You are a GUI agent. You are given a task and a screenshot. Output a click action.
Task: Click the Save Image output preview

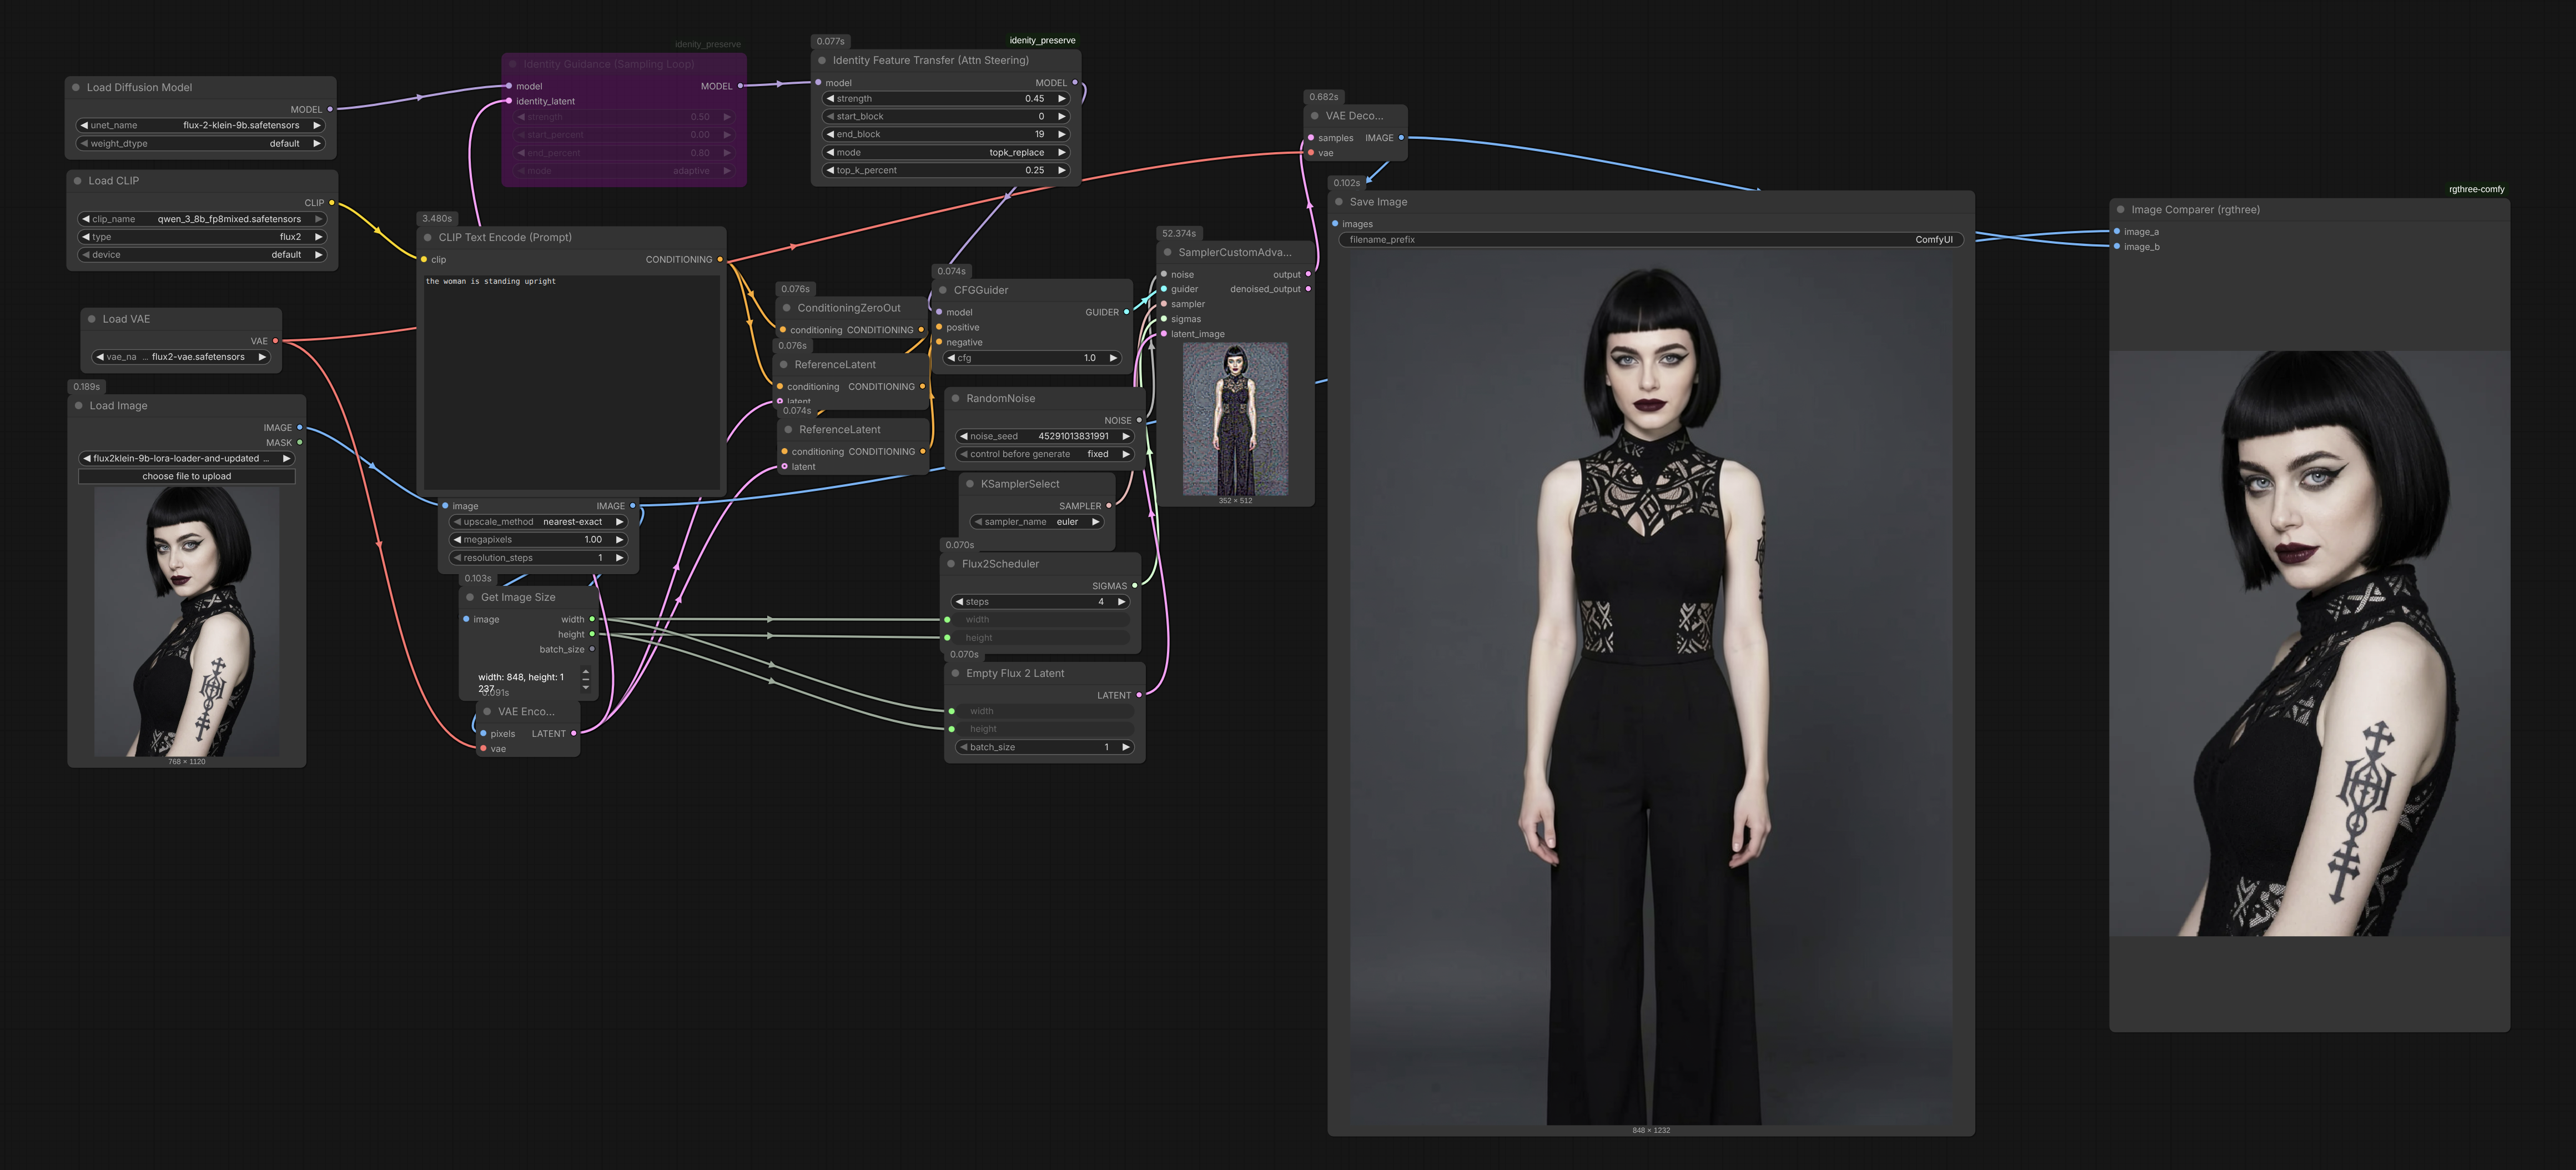[x=1651, y=687]
